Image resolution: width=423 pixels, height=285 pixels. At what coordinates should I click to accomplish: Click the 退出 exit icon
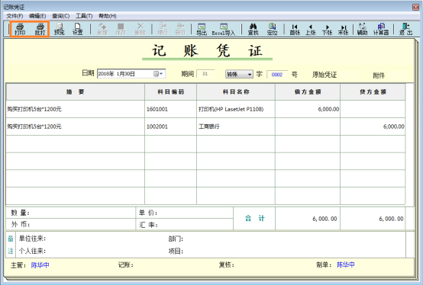(x=405, y=29)
